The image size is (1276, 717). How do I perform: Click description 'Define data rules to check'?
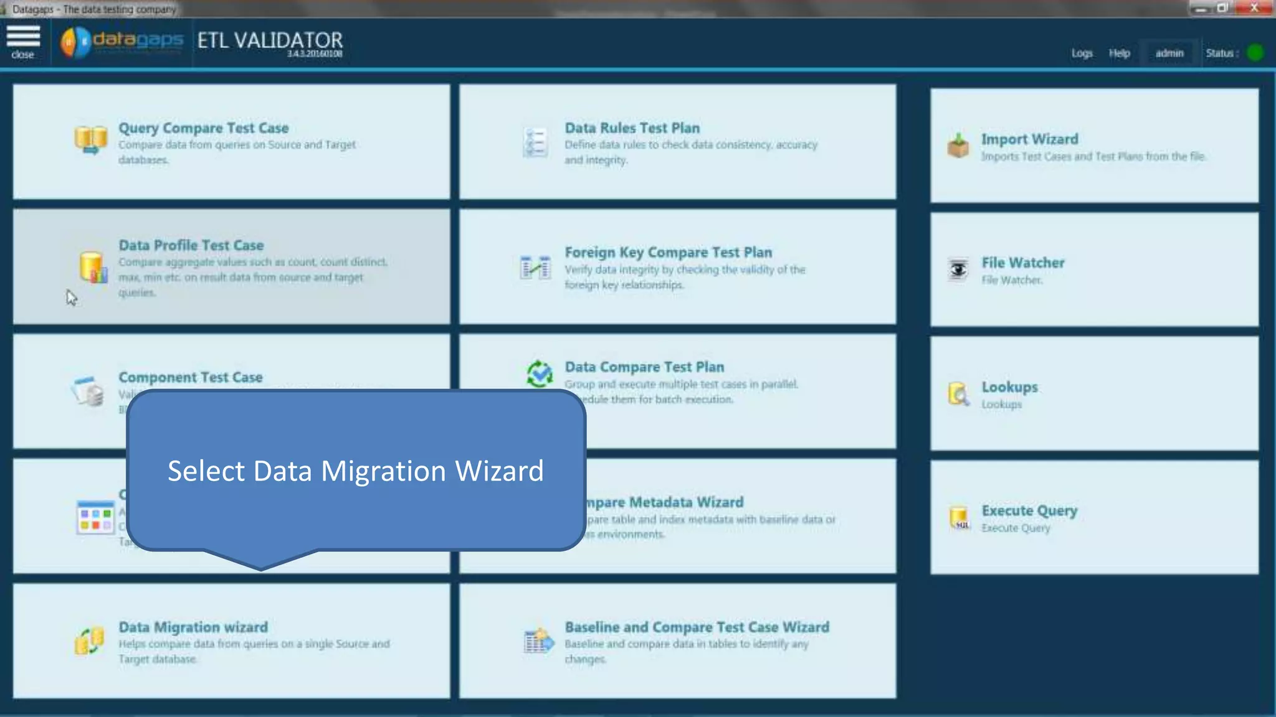click(x=691, y=152)
